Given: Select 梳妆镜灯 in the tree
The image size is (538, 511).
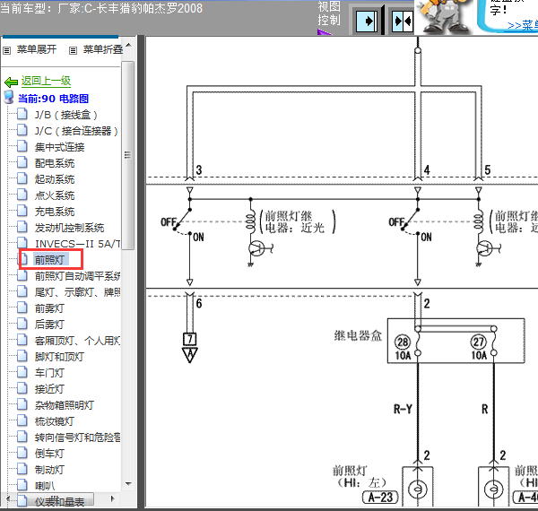Looking at the screenshot, I should click(x=55, y=420).
